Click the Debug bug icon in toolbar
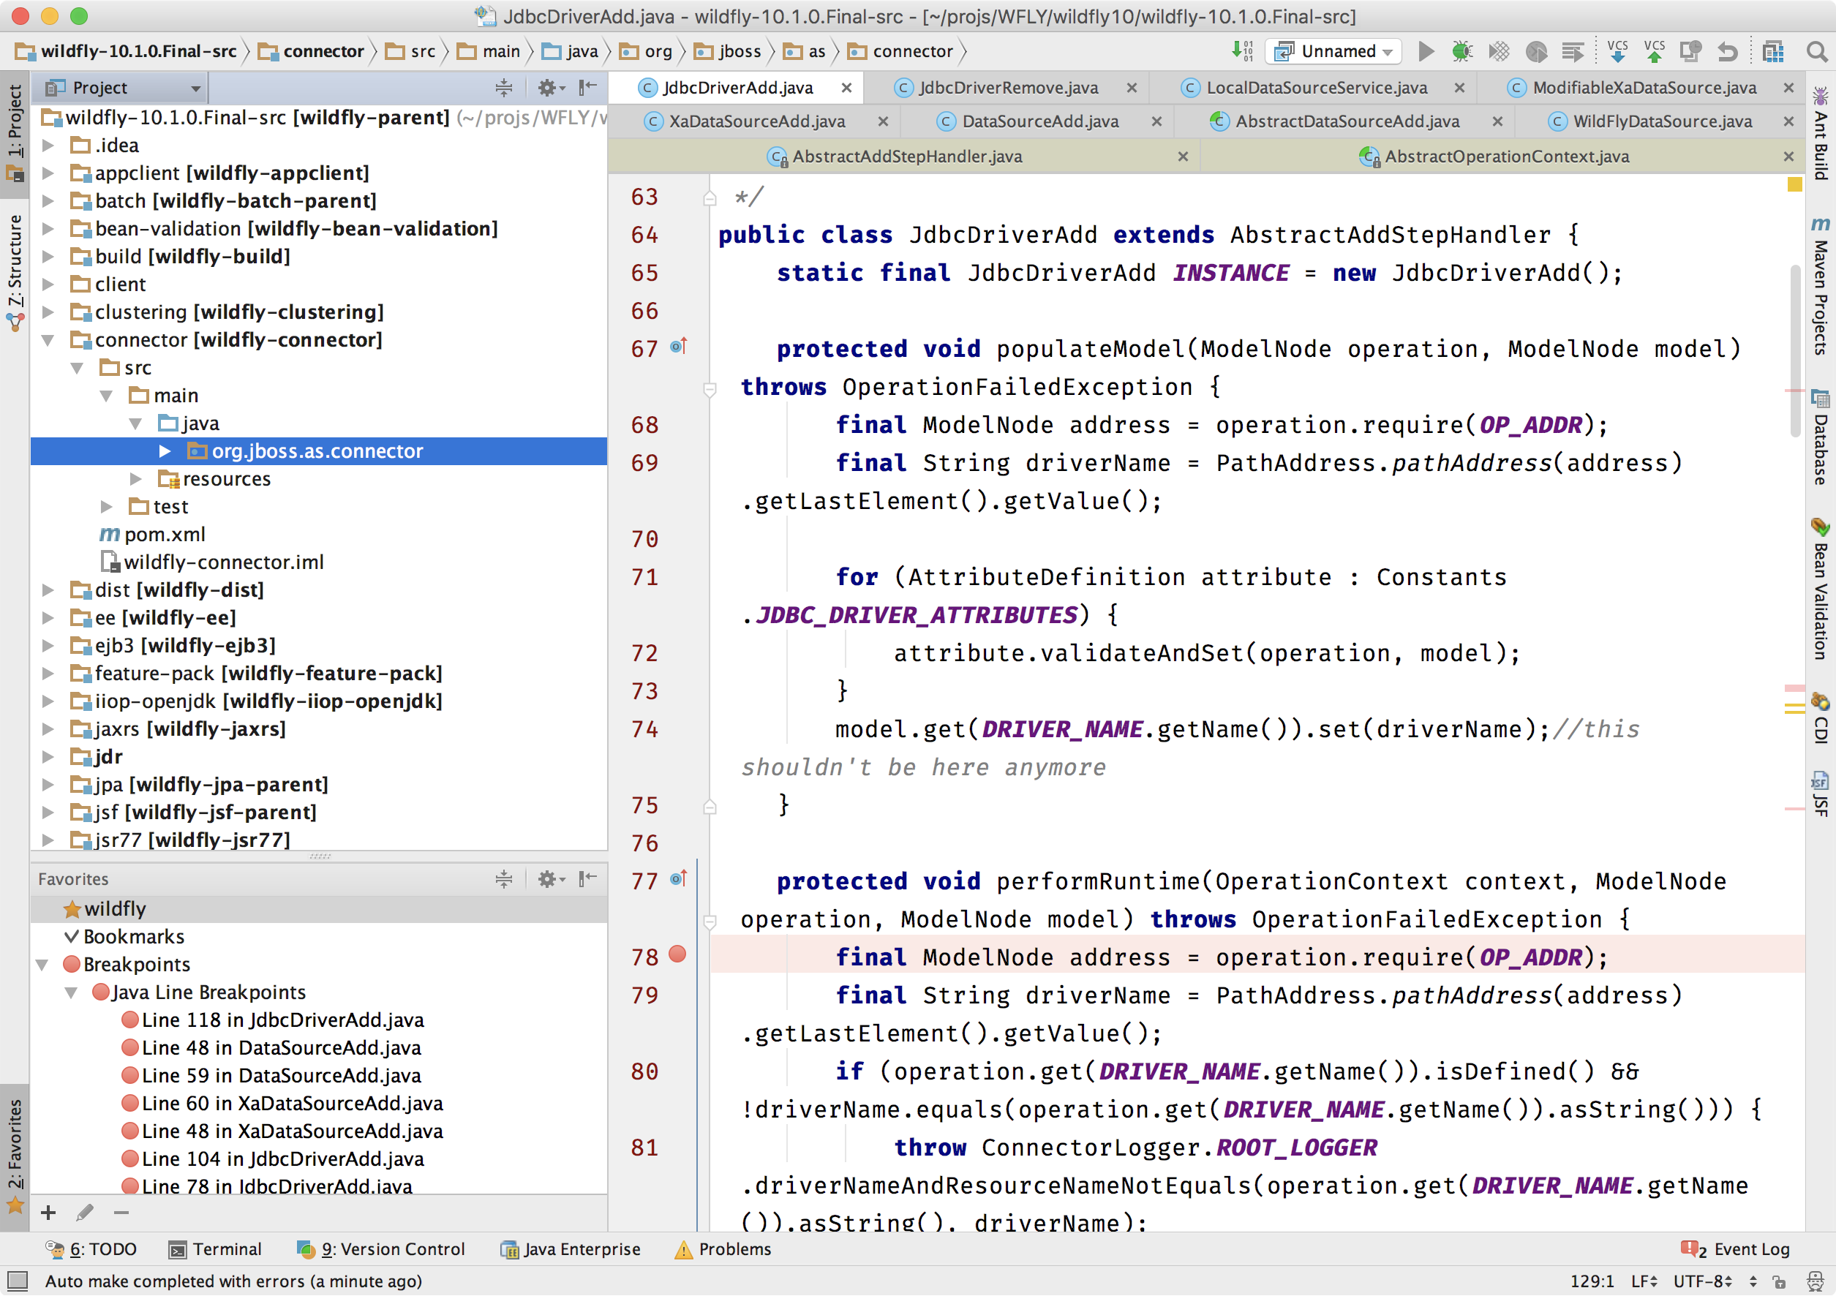This screenshot has width=1836, height=1296. (x=1461, y=52)
